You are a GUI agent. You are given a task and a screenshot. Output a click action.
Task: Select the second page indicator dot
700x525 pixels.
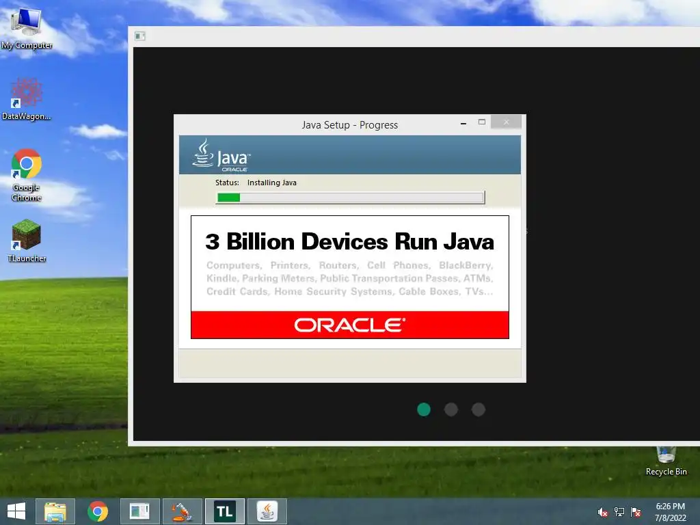pyautogui.click(x=451, y=409)
